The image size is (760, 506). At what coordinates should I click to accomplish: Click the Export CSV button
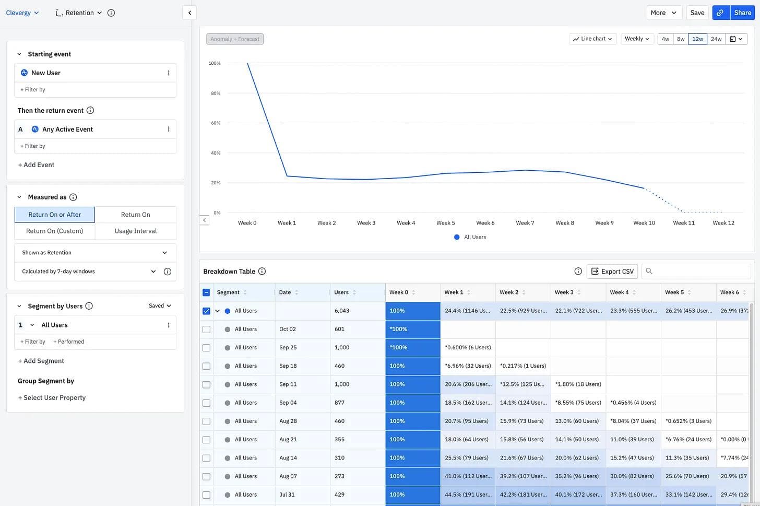tap(612, 272)
